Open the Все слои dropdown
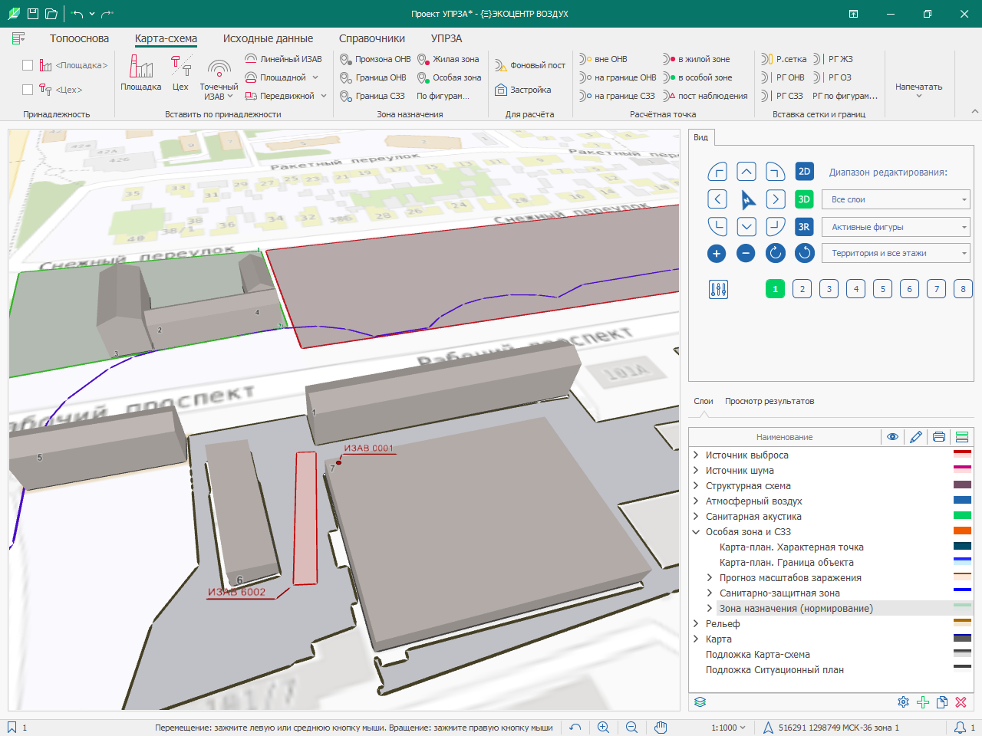Screen dimensions: 982x736 pos(896,199)
